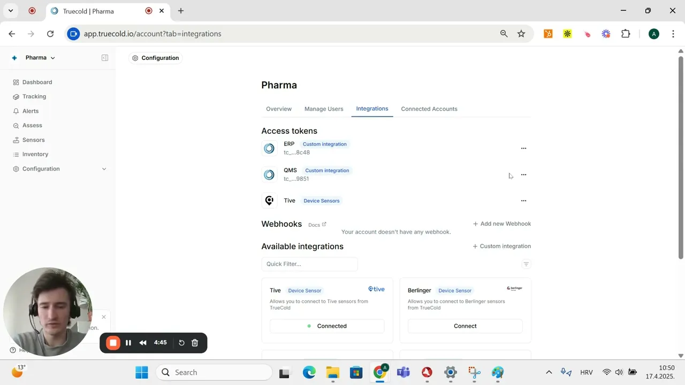This screenshot has height=385, width=685.
Task: Reload the browser page
Action: [x=50, y=34]
